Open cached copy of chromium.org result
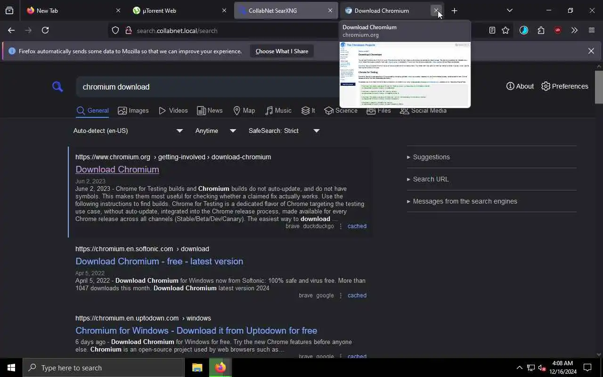 (357, 226)
